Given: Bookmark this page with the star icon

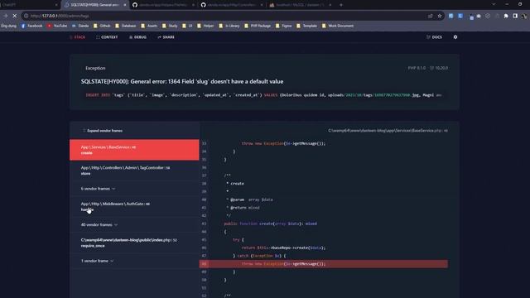Looking at the screenshot, I should 440,16.
